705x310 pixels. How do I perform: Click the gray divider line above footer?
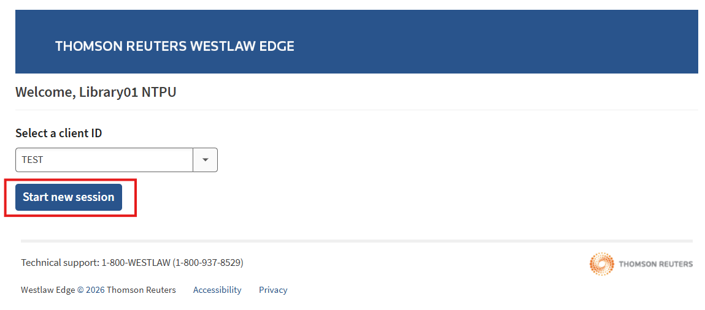(x=356, y=241)
